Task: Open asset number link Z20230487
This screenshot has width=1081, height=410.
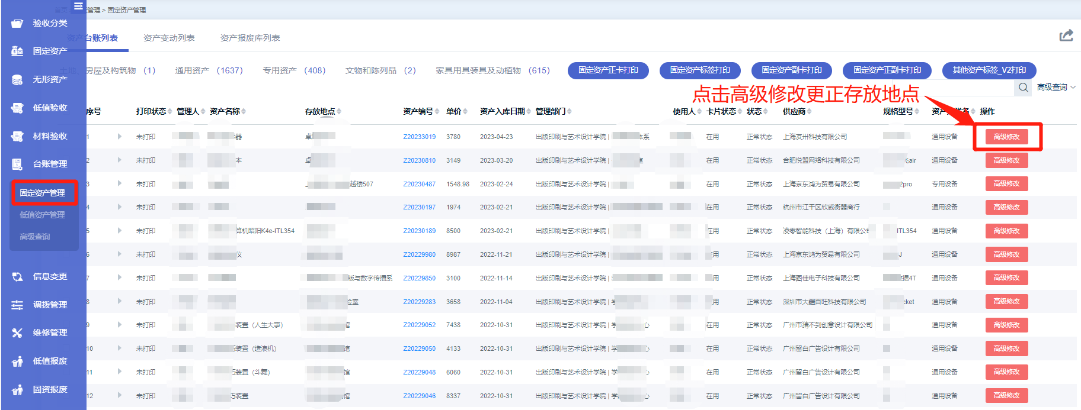Action: click(x=420, y=184)
